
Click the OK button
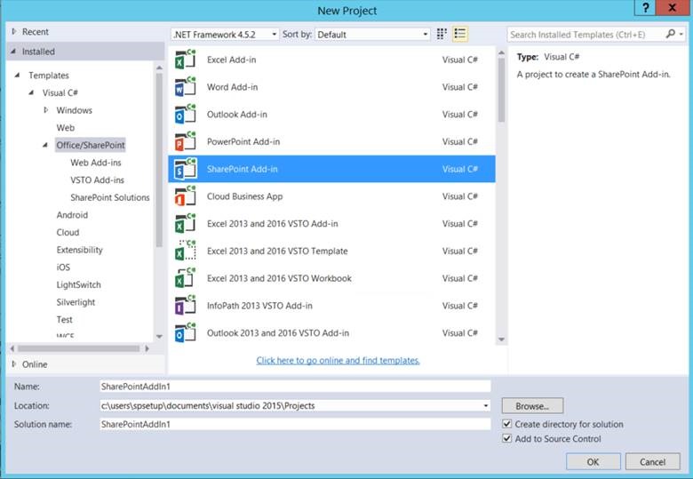[x=593, y=462]
